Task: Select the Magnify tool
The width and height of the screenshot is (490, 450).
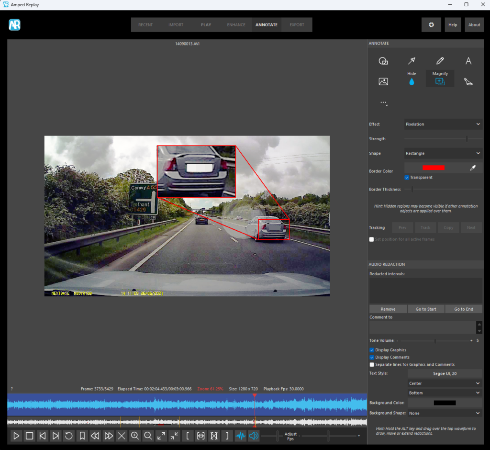Action: pyautogui.click(x=440, y=81)
